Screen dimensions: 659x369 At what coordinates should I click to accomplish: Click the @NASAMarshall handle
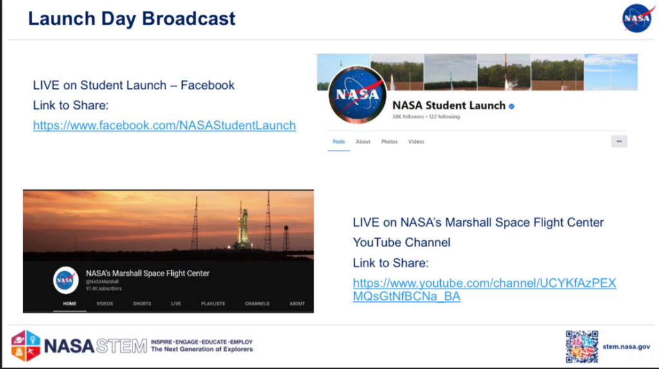[102, 282]
